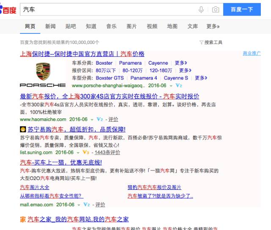Open 苏宁易购汽车 超低折扣 result
The image size is (271, 230).
tap(76, 129)
